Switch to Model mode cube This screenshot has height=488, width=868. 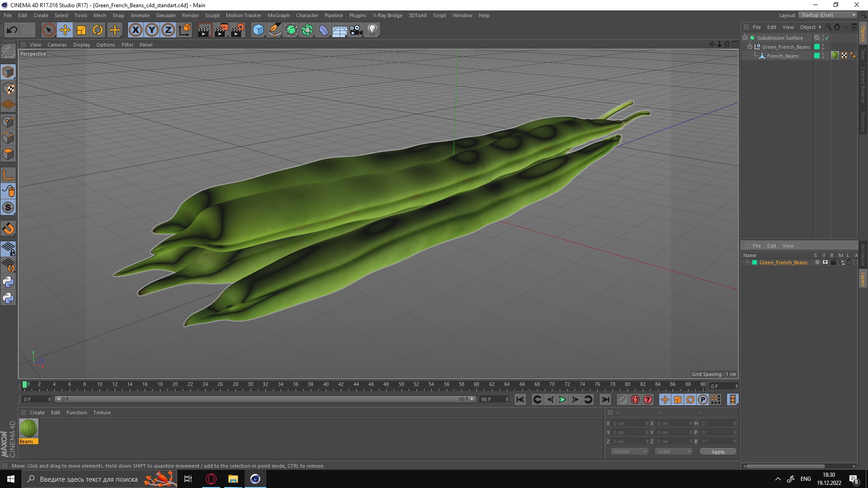pyautogui.click(x=8, y=72)
